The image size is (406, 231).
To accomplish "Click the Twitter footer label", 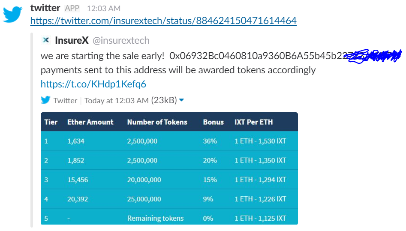I will 65,100.
